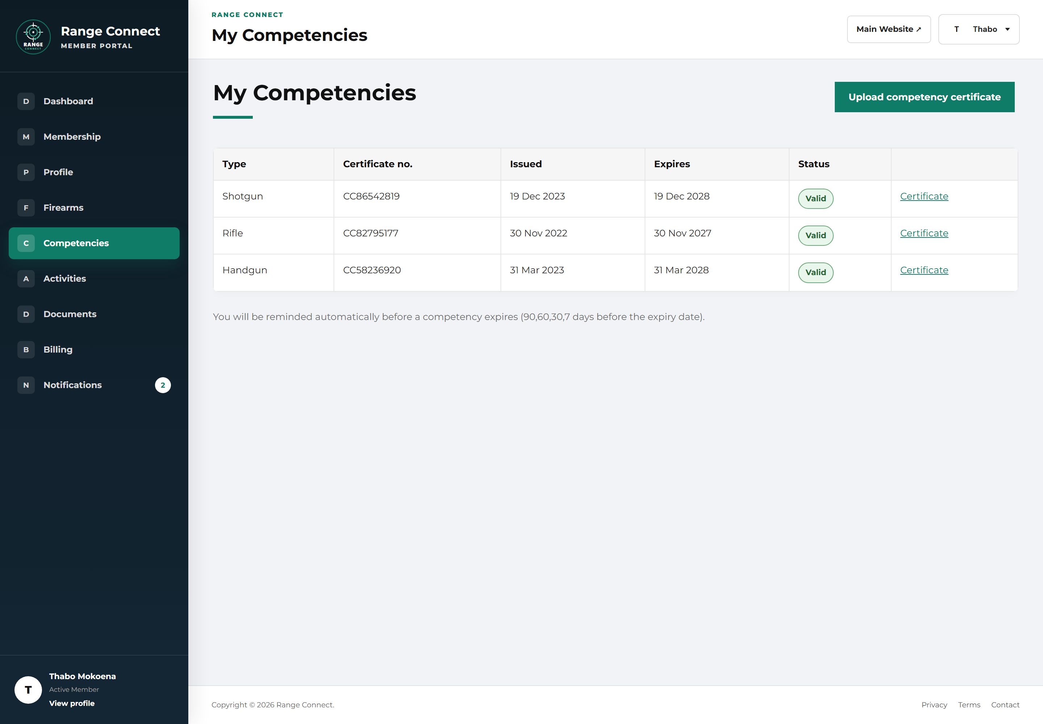Go to Membership section

point(94,136)
